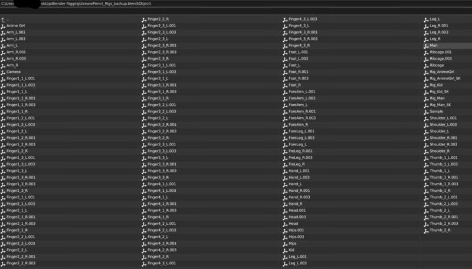Select Finger3_3_L.001 entry
Viewport: 472px width, 269px height.
tap(162, 145)
